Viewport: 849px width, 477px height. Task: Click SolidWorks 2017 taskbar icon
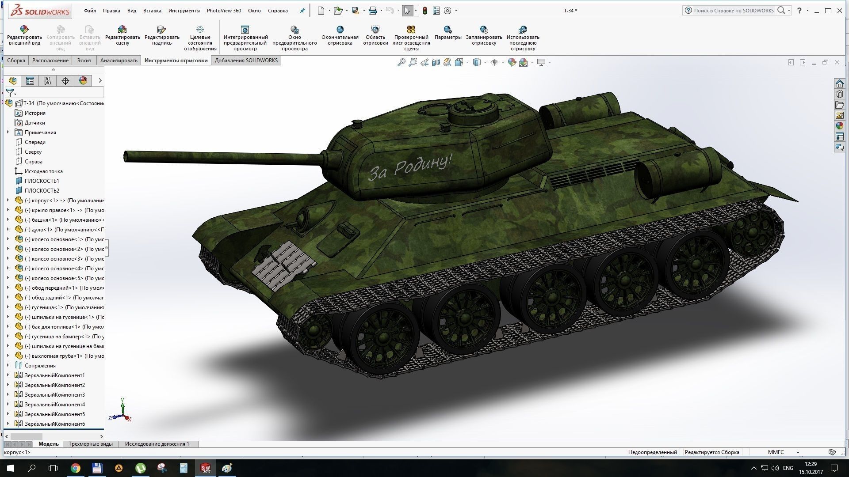click(206, 468)
